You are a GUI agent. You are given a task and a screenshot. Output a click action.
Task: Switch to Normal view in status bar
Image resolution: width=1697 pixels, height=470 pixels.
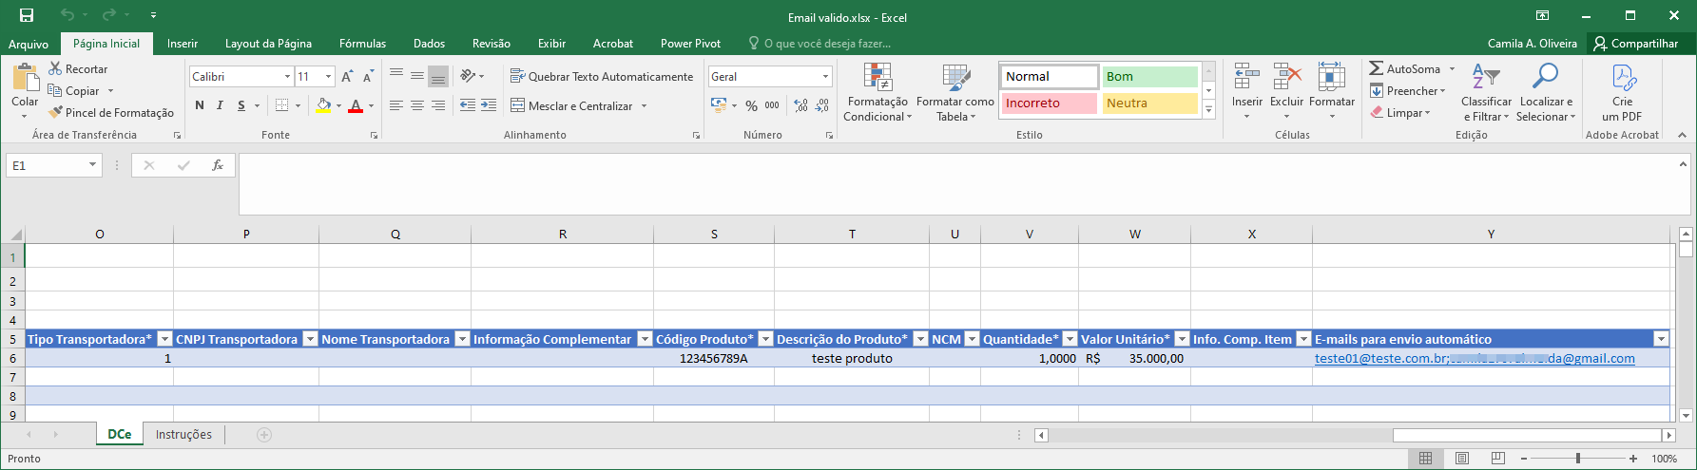1425,459
